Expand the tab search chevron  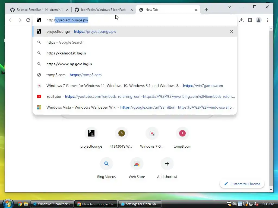coord(230,7)
